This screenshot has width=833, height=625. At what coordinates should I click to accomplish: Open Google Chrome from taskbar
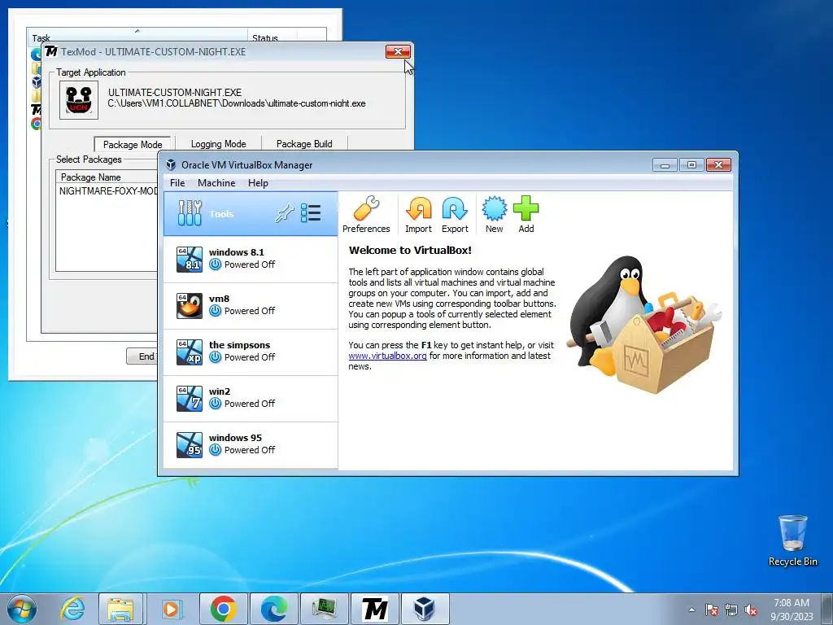pyautogui.click(x=223, y=609)
